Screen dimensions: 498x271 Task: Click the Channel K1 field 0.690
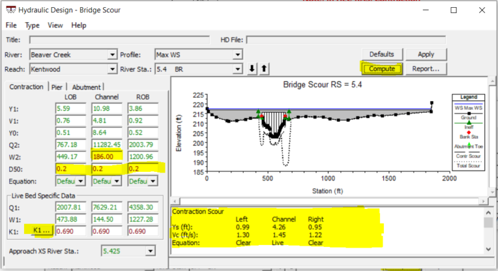107,231
